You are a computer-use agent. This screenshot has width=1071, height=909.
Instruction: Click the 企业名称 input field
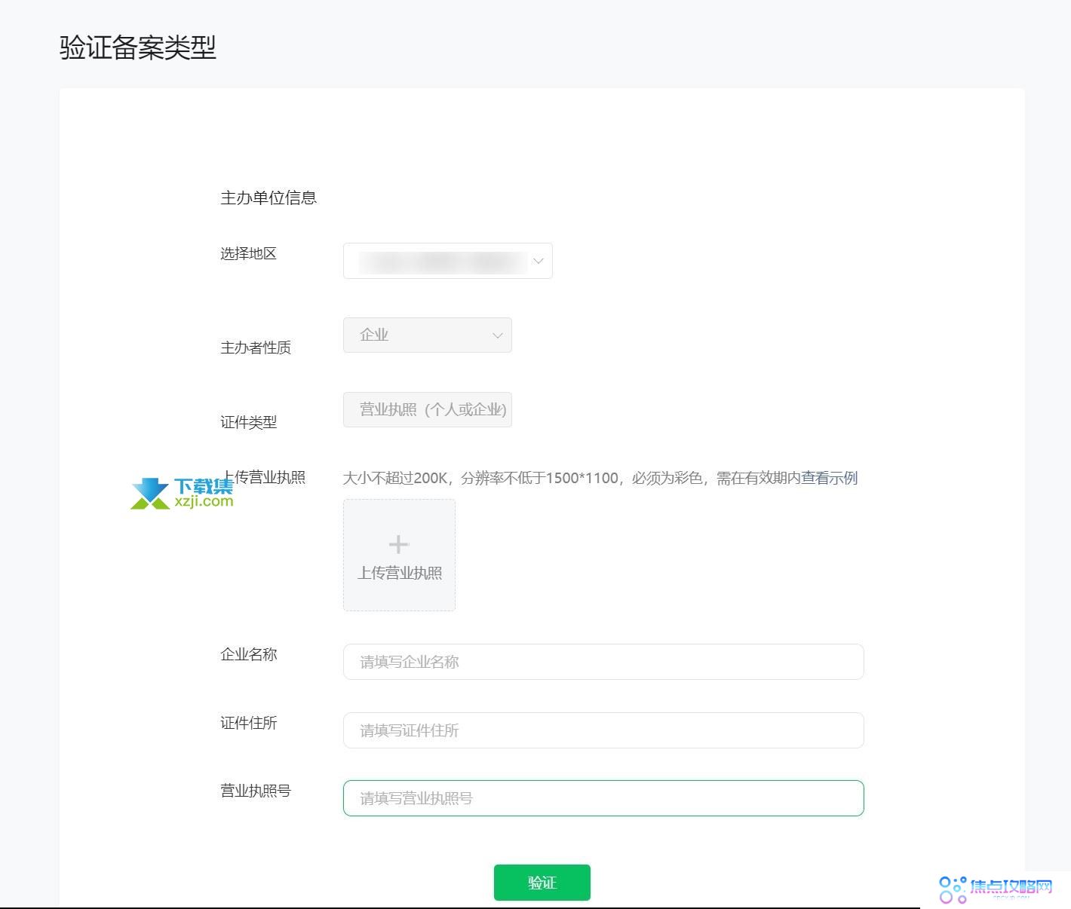click(x=603, y=662)
